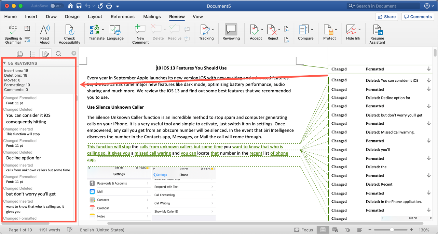
Task: Open the Layout tab
Action: [95, 17]
